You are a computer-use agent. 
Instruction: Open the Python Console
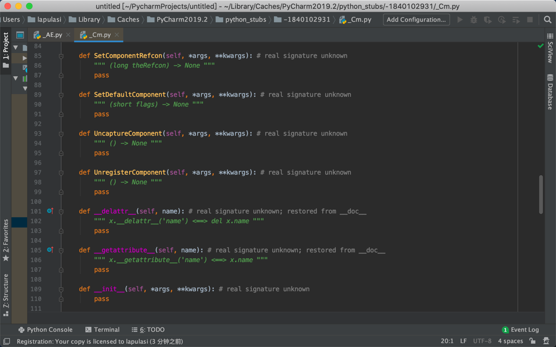click(45, 329)
